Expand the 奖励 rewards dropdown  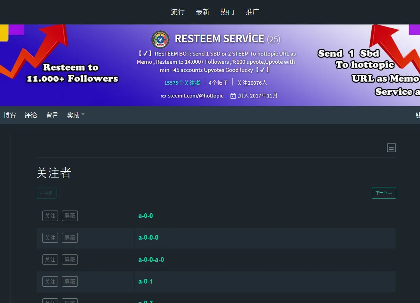(x=76, y=115)
